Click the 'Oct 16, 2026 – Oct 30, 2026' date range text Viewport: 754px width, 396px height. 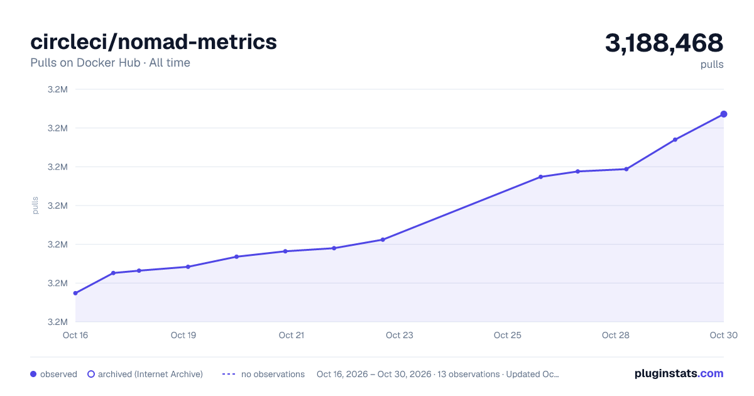tap(374, 374)
